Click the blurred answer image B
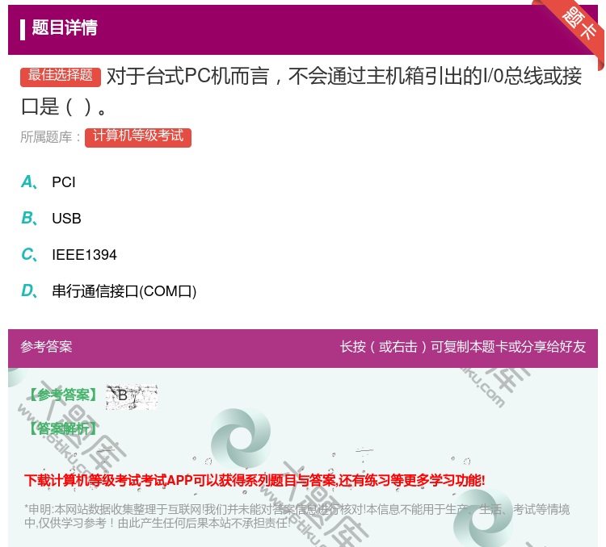Image resolution: width=606 pixels, height=547 pixels. click(131, 395)
